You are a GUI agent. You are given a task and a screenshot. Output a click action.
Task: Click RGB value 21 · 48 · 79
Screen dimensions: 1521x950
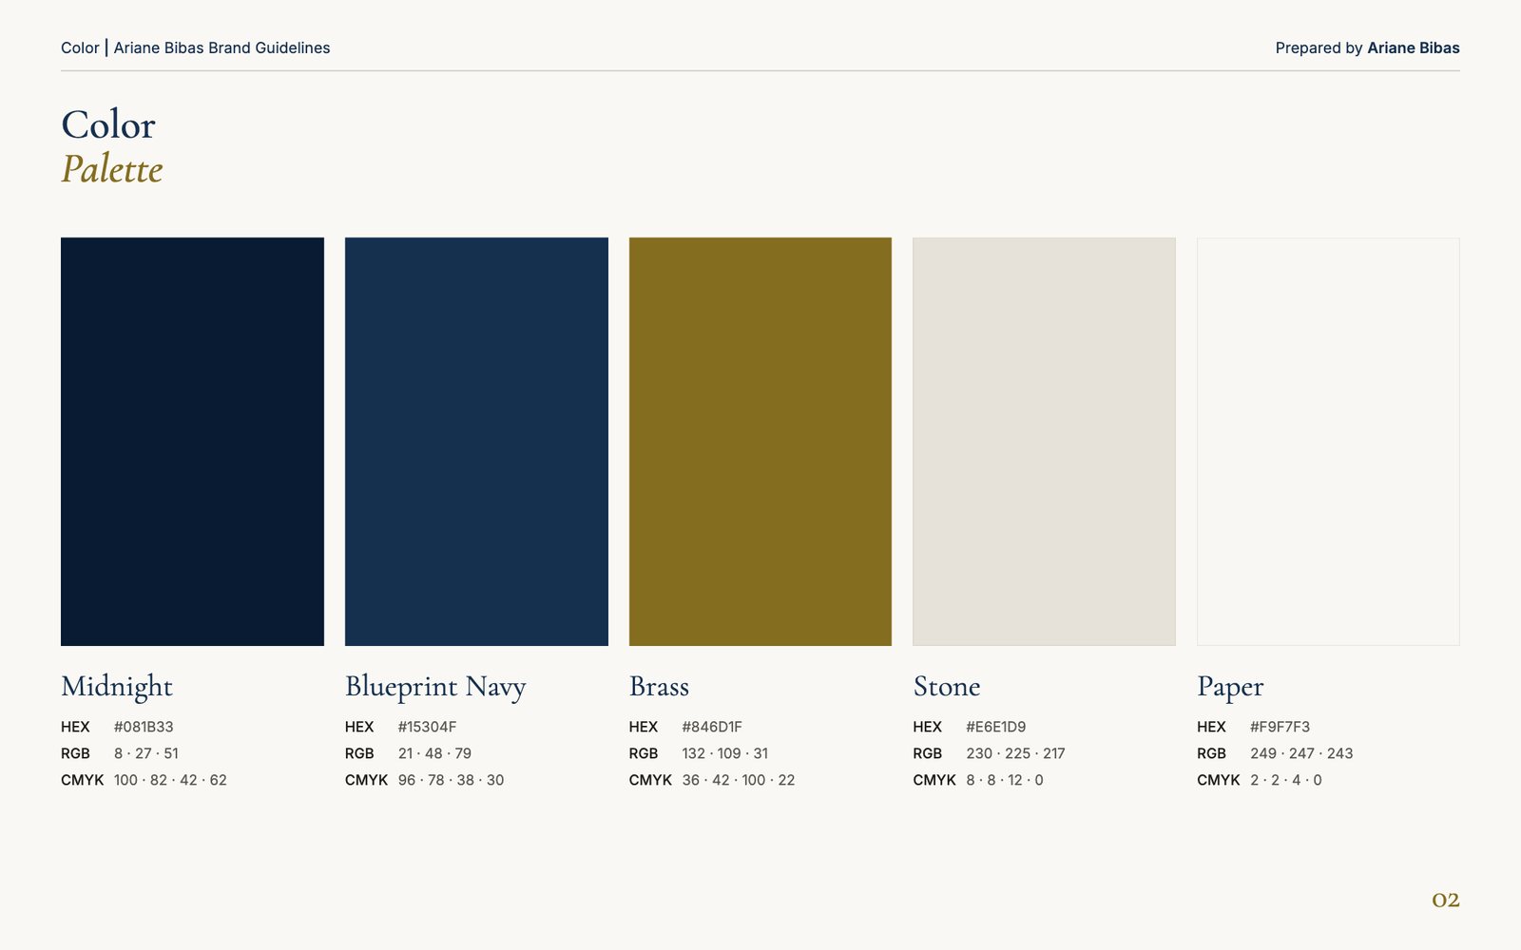(434, 753)
